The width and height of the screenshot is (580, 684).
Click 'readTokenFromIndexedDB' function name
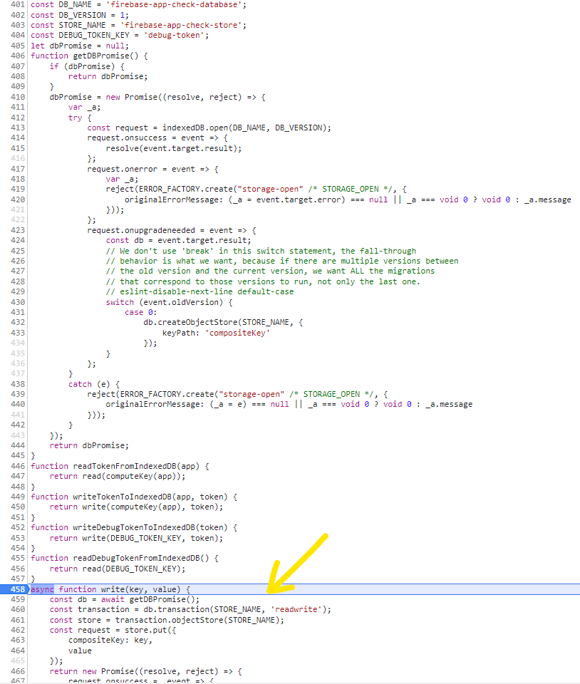click(x=125, y=466)
